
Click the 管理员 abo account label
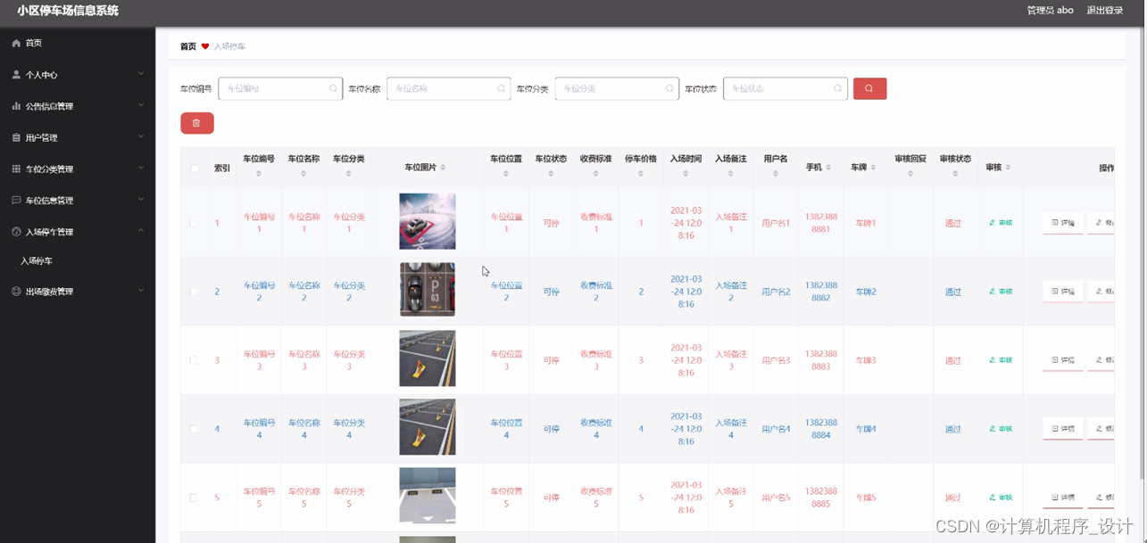pyautogui.click(x=1050, y=11)
